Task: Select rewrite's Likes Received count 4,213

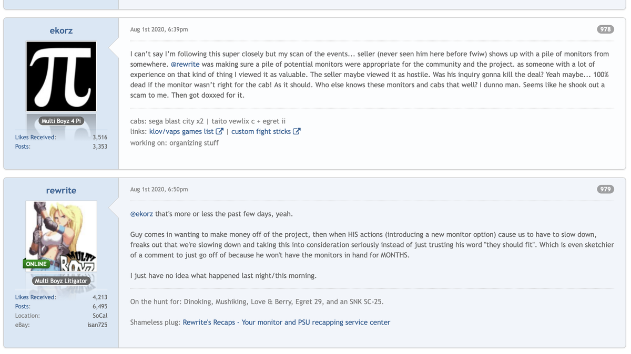Action: click(100, 297)
